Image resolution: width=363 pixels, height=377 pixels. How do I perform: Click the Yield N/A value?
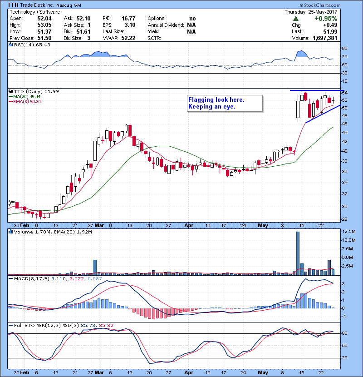(x=191, y=31)
